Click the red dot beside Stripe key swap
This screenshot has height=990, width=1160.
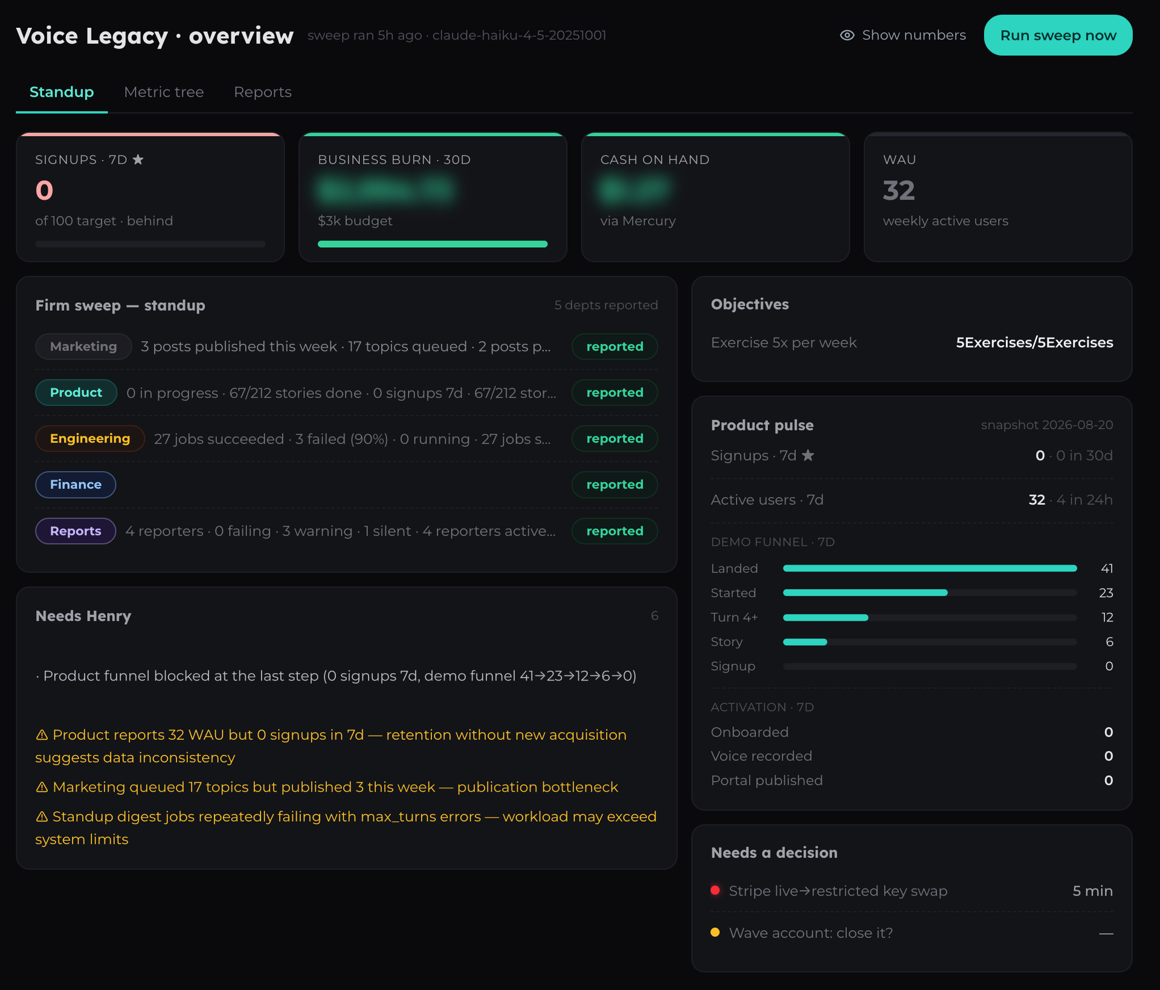tap(715, 890)
